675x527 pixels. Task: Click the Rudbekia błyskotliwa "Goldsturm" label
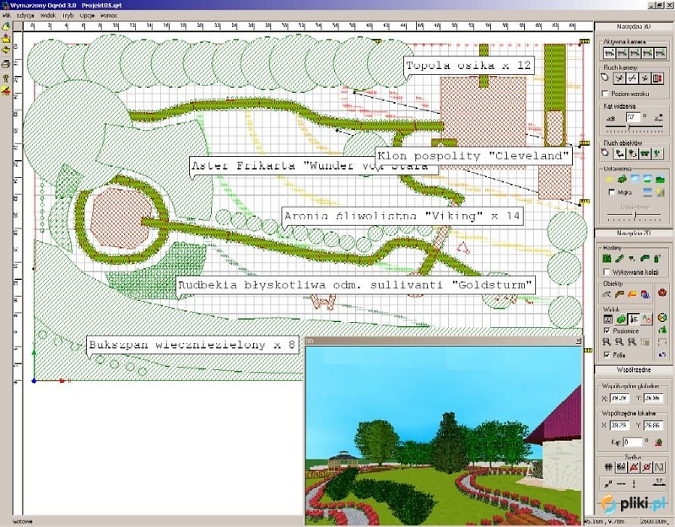pos(355,285)
